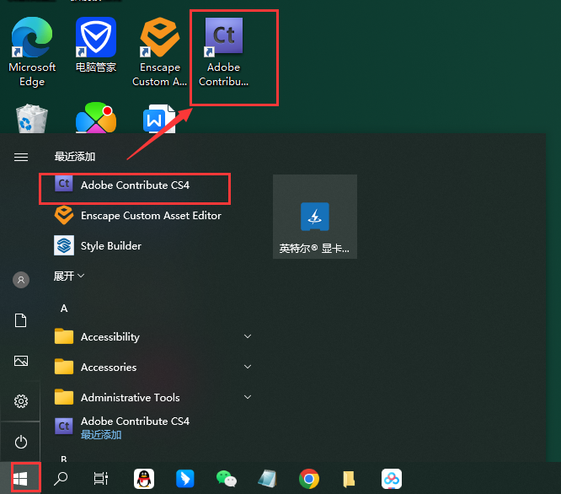Open the Recycle Bin on desktop
This screenshot has height=494, width=561.
click(32, 118)
